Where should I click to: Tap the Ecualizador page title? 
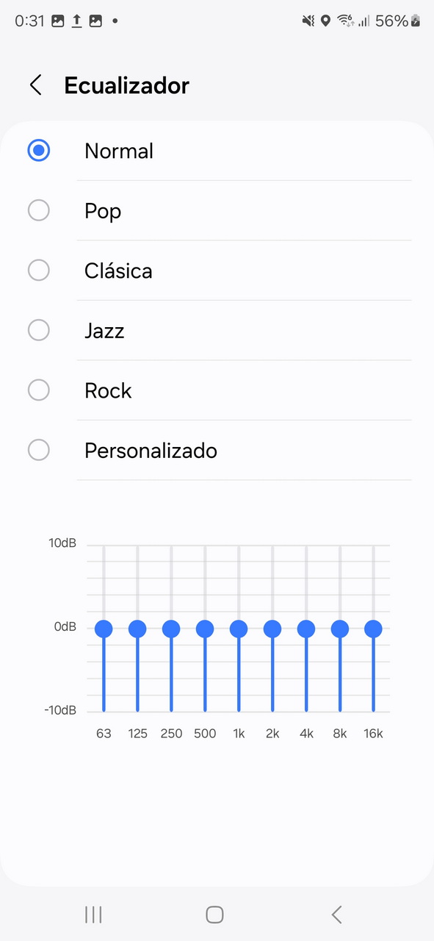click(126, 85)
